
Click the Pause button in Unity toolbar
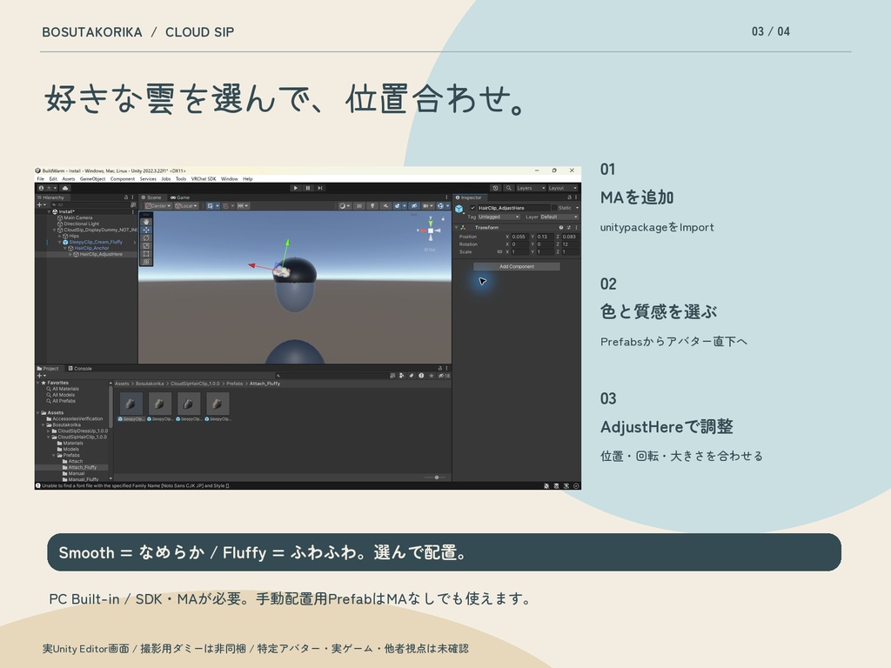[308, 188]
